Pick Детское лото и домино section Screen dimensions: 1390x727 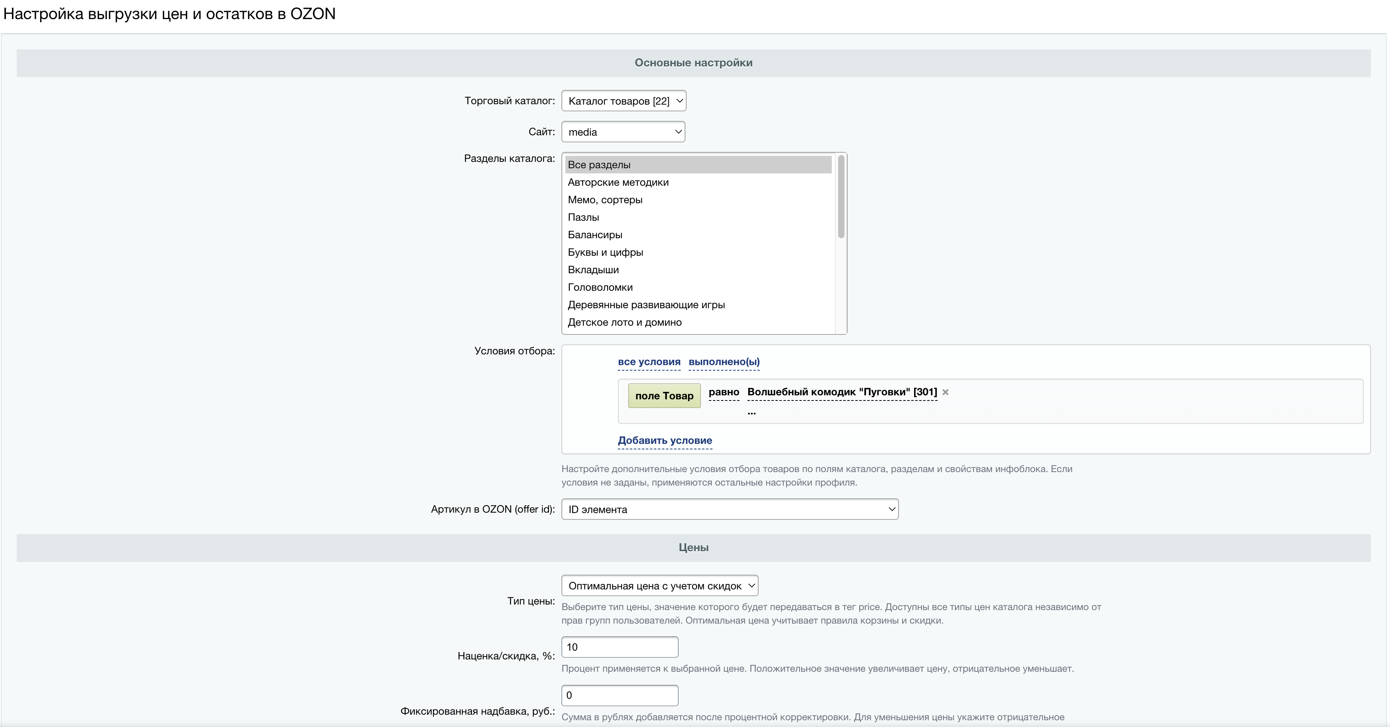pyautogui.click(x=698, y=322)
